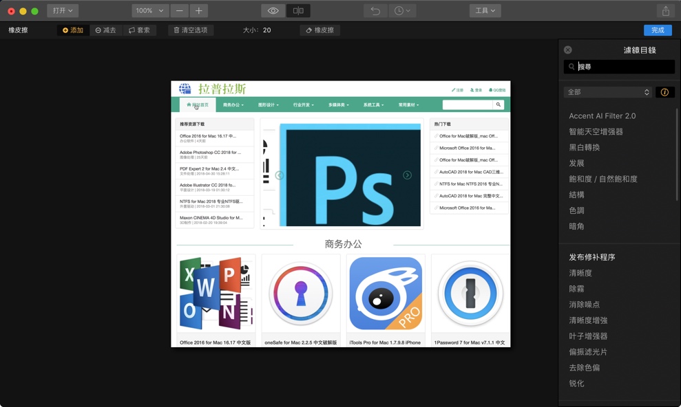Zoom in using the plus icon

point(198,11)
